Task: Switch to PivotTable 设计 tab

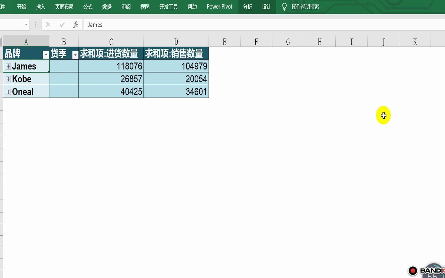Action: point(267,7)
